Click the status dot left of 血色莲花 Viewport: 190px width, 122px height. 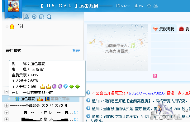pyautogui.click(x=9, y=99)
